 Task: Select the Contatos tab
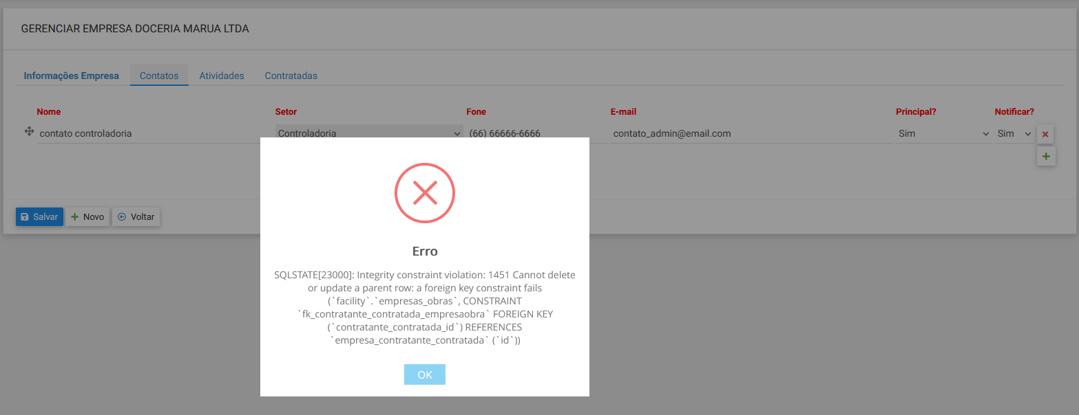click(x=159, y=76)
